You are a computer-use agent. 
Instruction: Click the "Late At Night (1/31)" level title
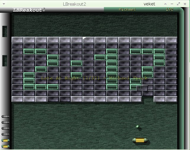click(70, 78)
